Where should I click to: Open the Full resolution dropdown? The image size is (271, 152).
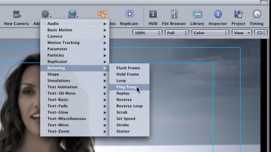[177, 33]
